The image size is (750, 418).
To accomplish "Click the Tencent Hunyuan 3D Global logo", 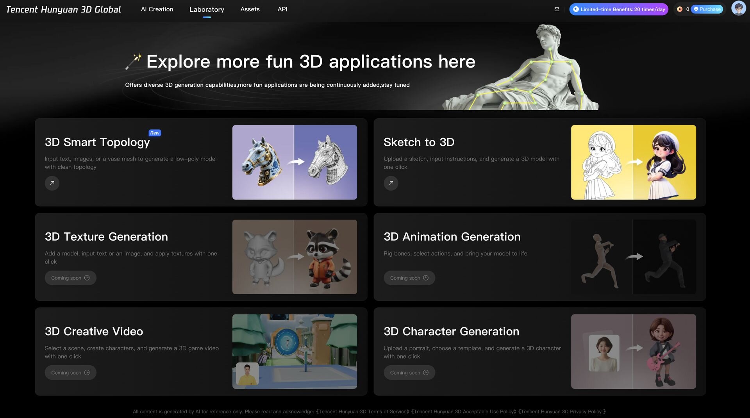I will pyautogui.click(x=64, y=9).
